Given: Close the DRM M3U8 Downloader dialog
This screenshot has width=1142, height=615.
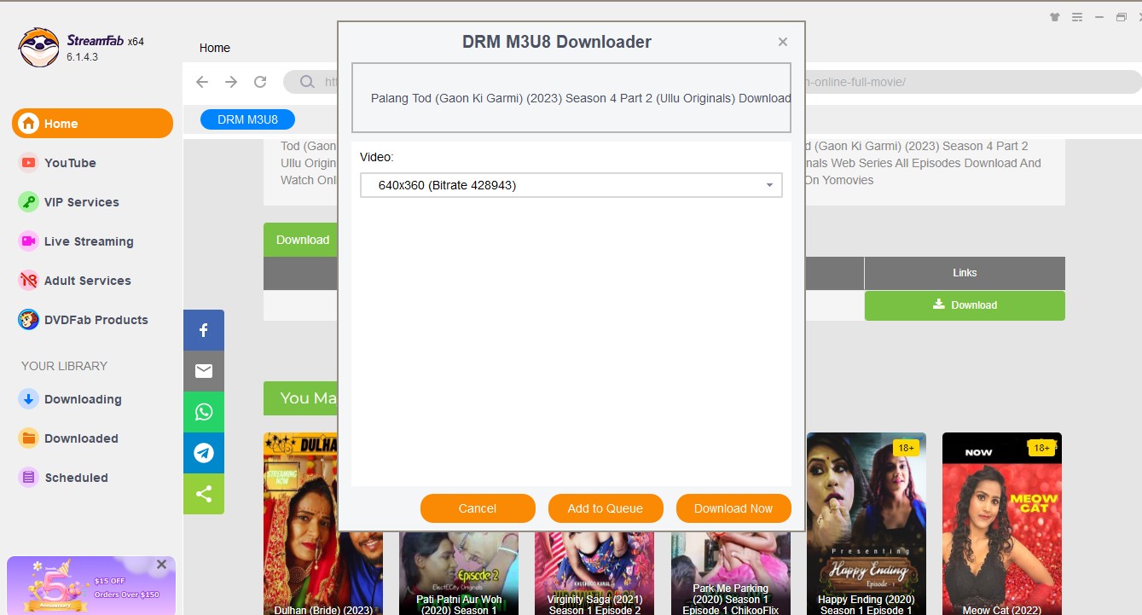Looking at the screenshot, I should (783, 42).
